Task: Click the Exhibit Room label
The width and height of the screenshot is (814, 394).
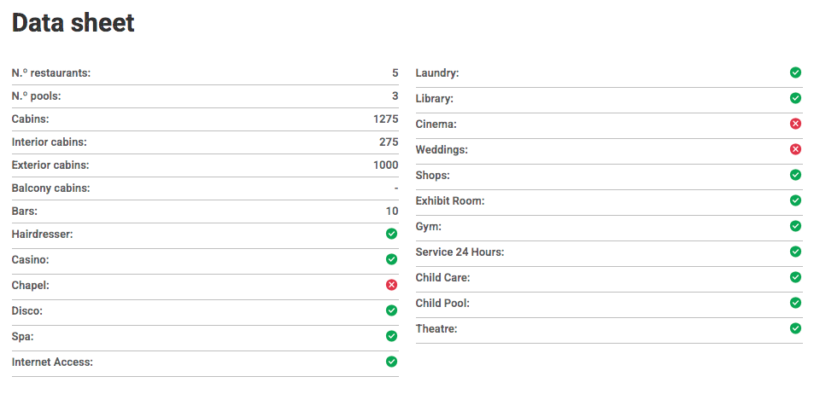Action: point(450,201)
